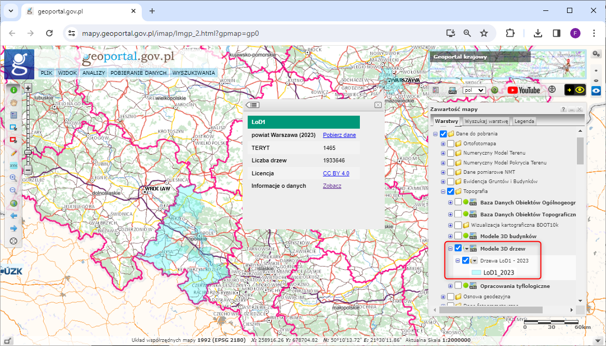606x346 pixels.
Task: Click the Pobierz dane link
Action: (339, 135)
